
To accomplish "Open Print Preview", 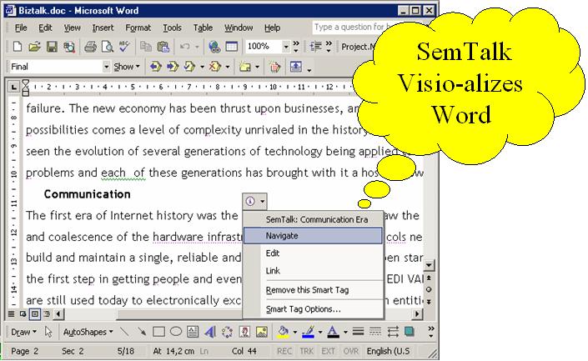I will click(108, 47).
